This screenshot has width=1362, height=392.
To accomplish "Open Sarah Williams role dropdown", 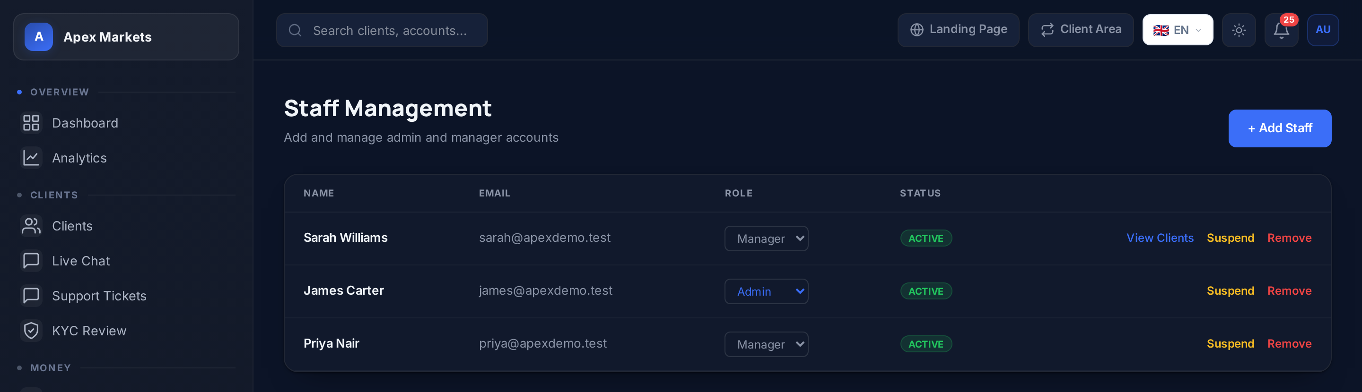I will [x=766, y=239].
